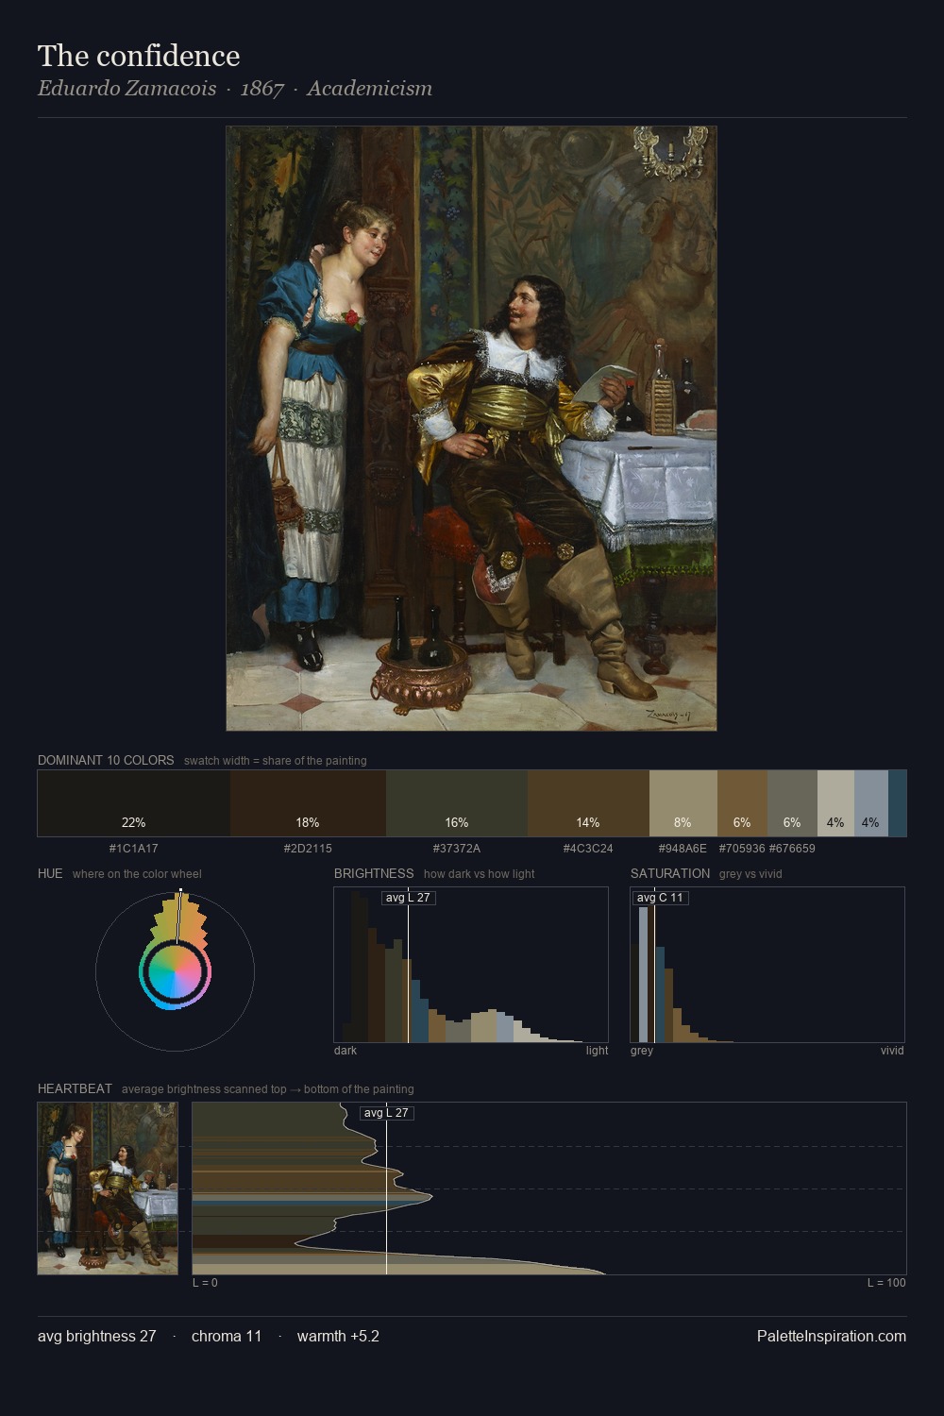
Task: Click the "vivid" axis label
Action: click(x=892, y=1051)
